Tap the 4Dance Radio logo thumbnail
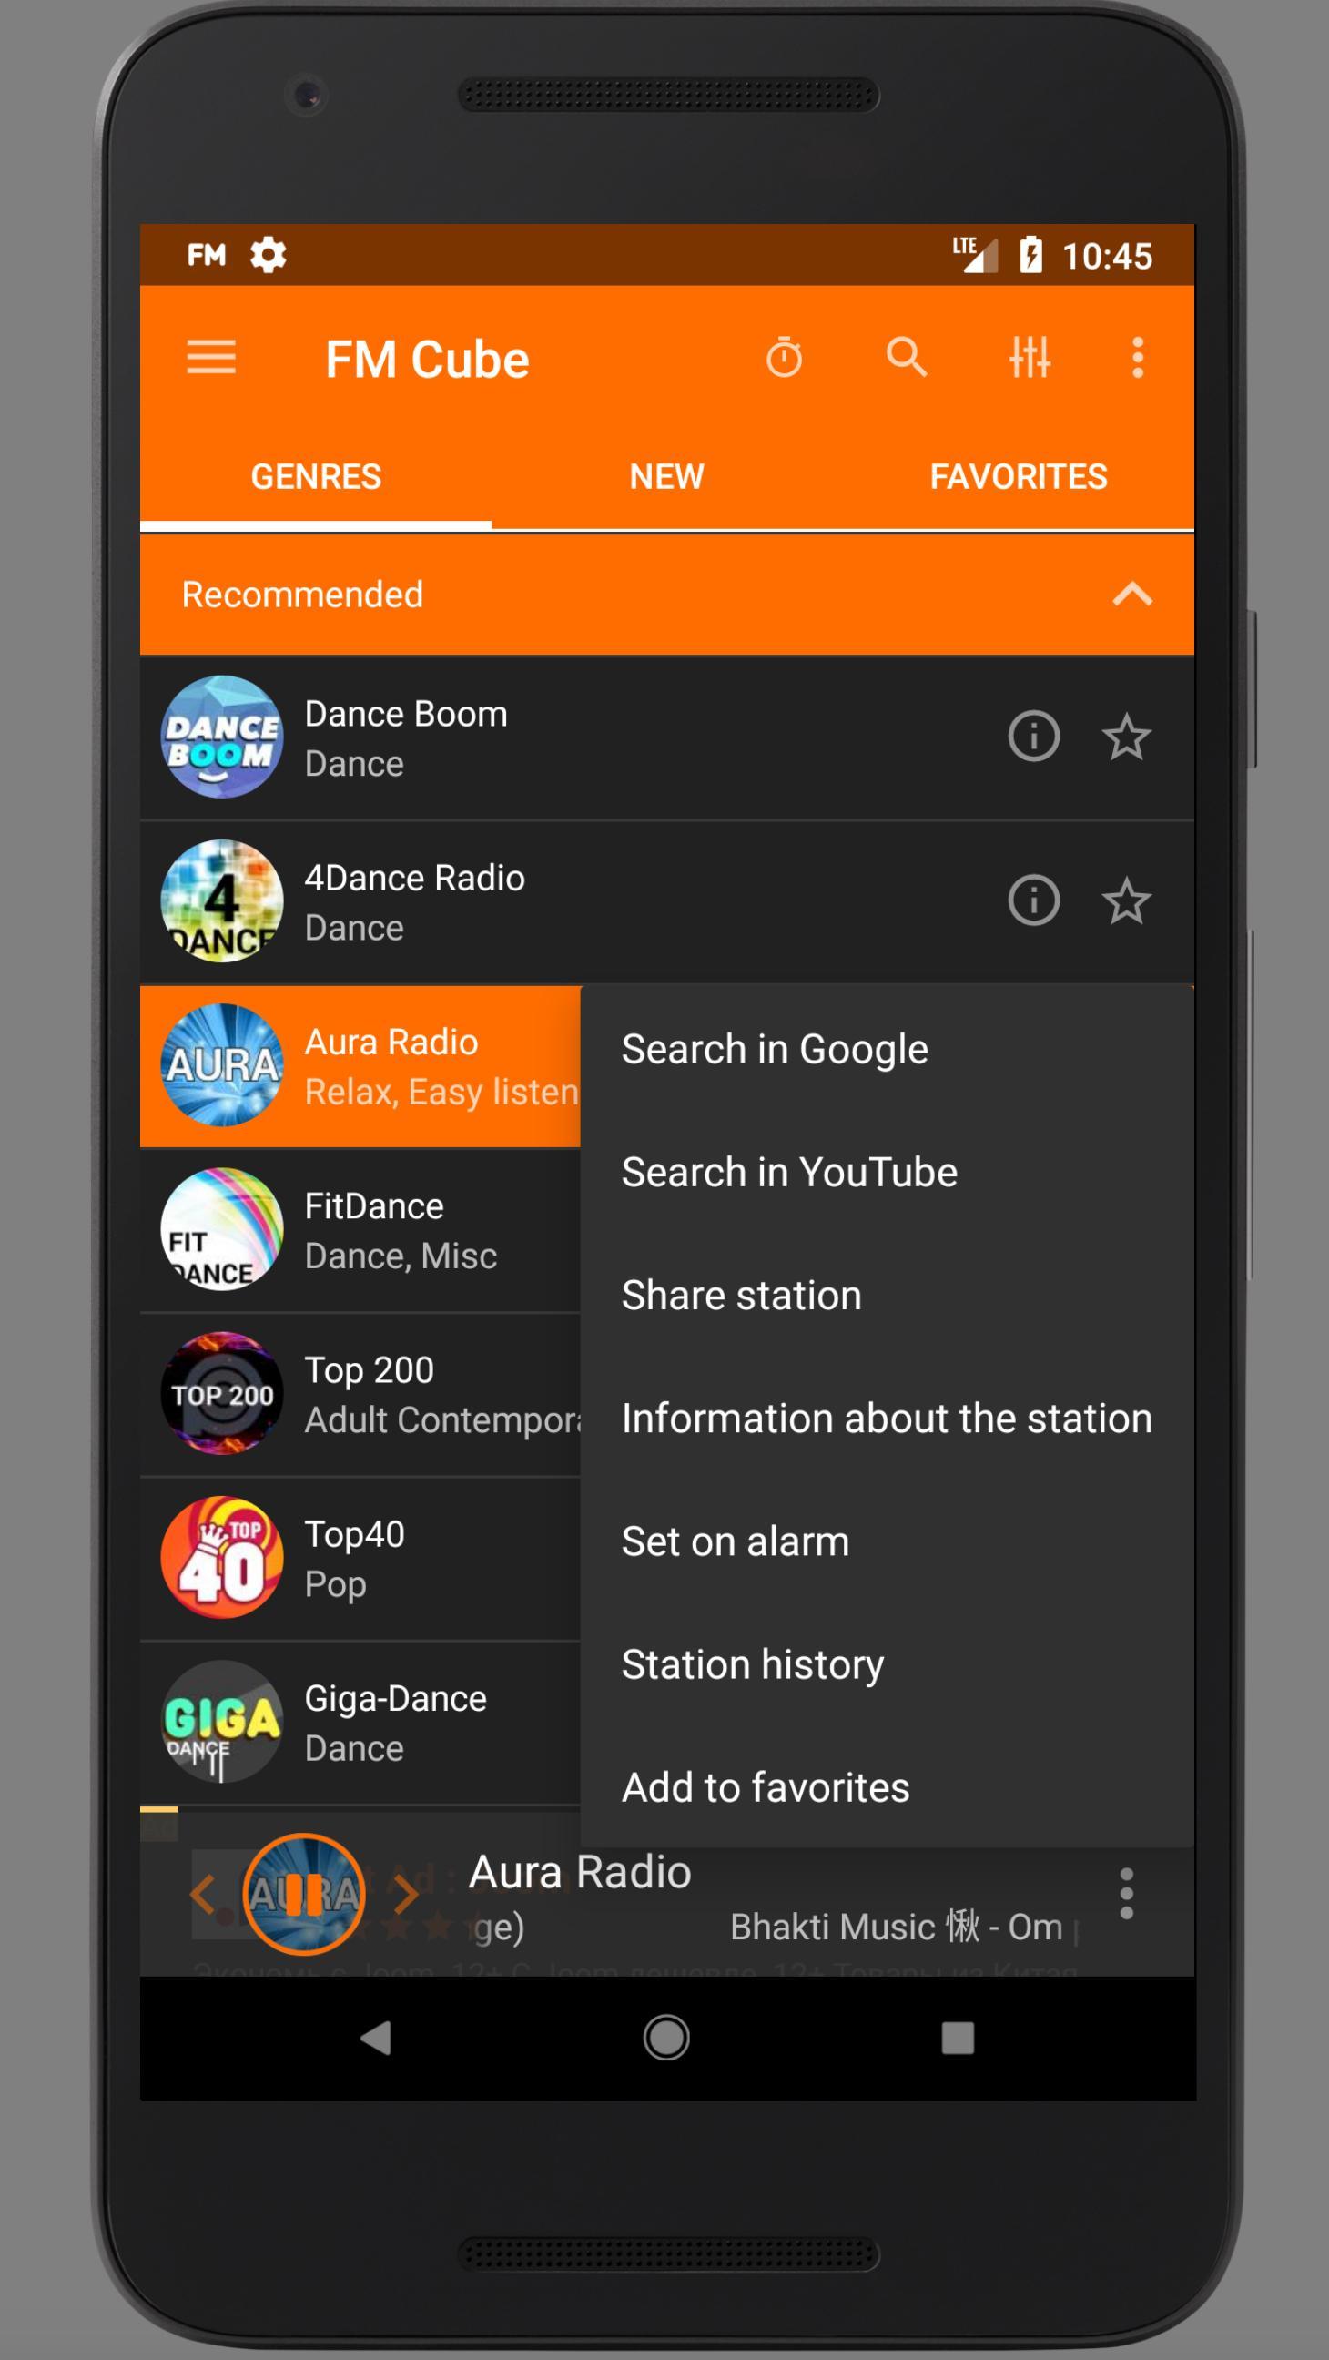 pyautogui.click(x=222, y=900)
